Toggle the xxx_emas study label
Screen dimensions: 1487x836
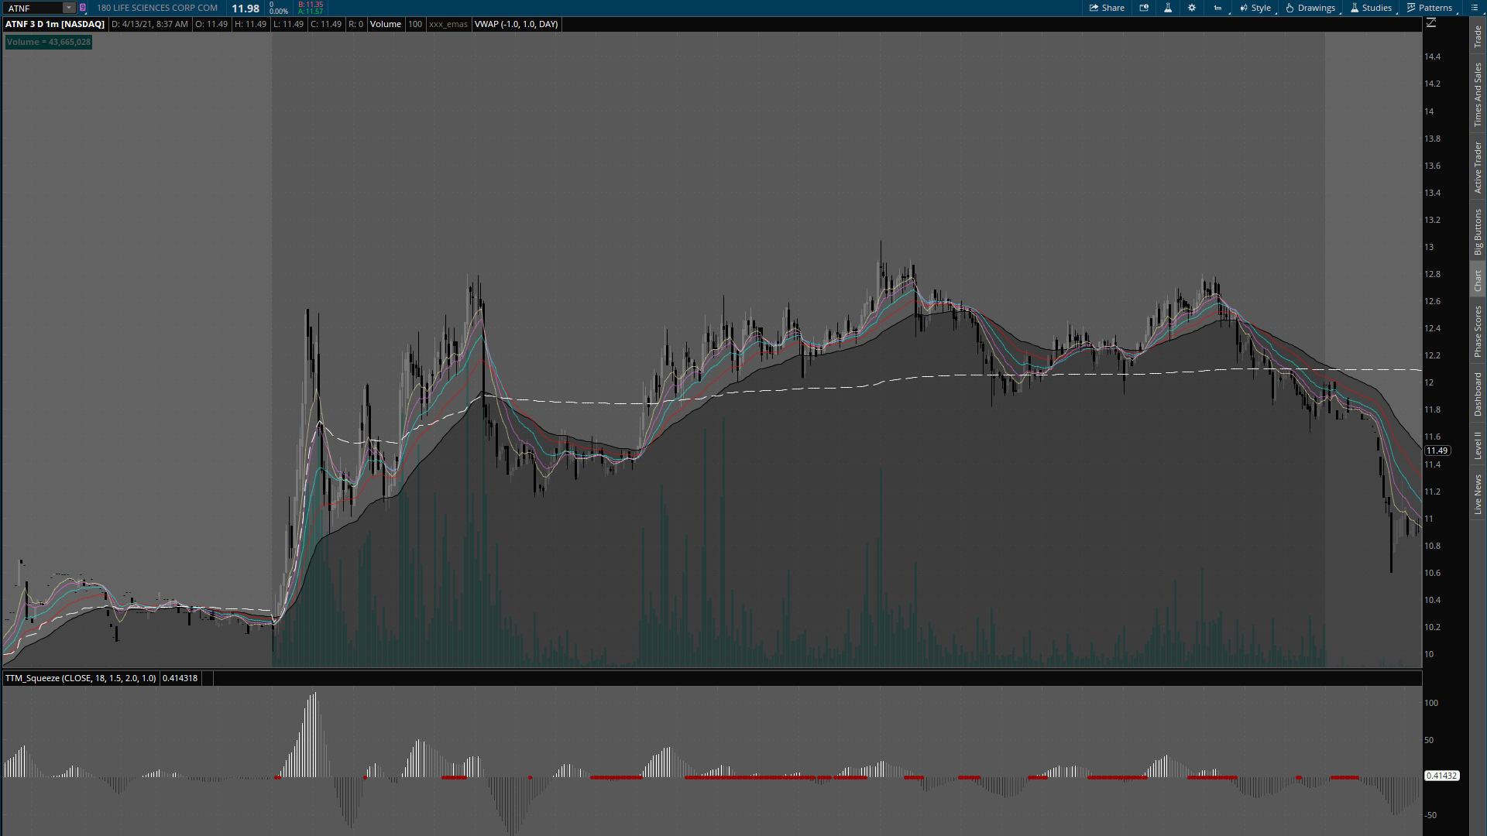448,24
